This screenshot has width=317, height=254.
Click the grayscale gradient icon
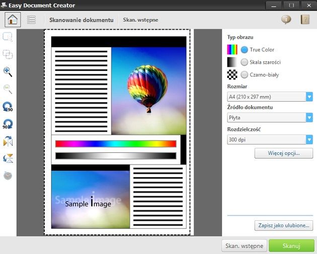pos(232,62)
